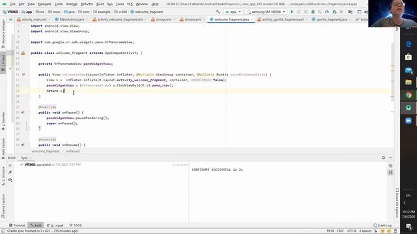Open the Build menu
417x234 pixels.
[x=100, y=4]
